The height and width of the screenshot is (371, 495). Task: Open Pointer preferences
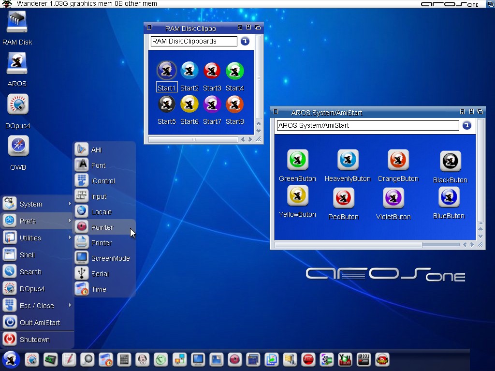tap(102, 227)
